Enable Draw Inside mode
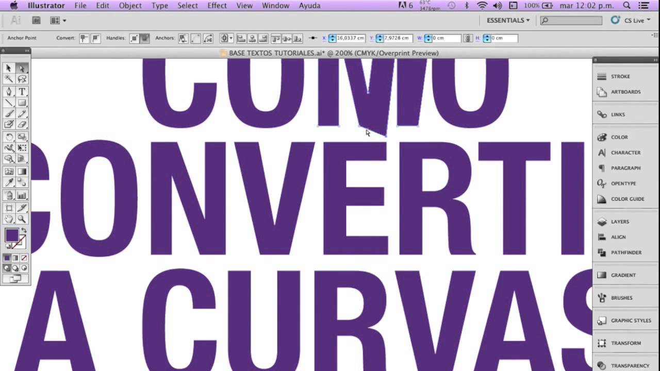 click(x=24, y=268)
